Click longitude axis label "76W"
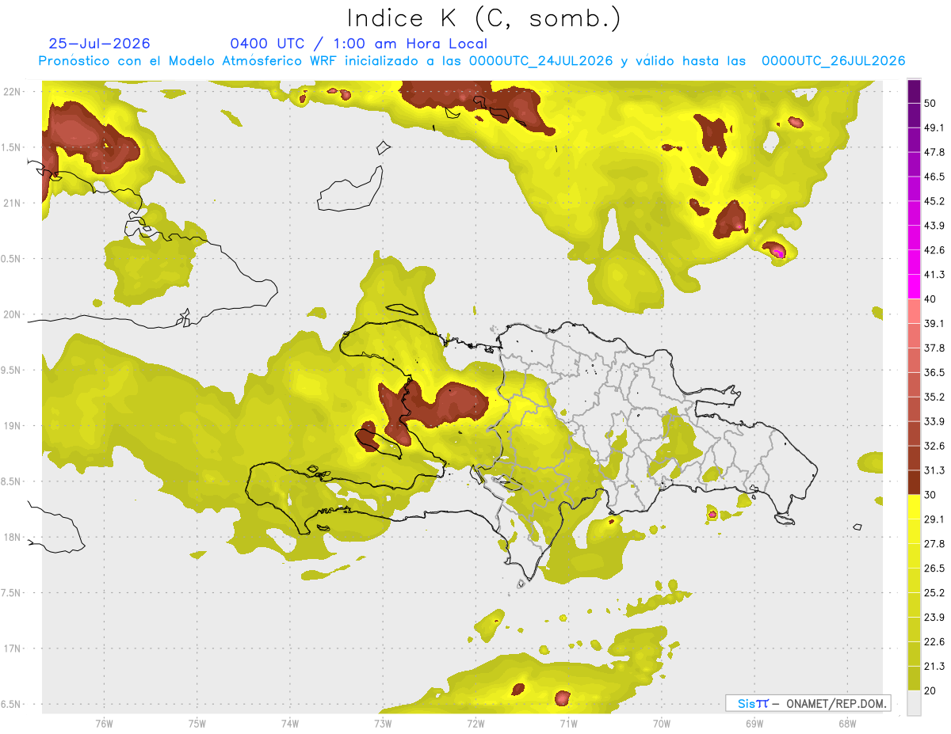Viewport: 951px width, 734px height. (104, 724)
